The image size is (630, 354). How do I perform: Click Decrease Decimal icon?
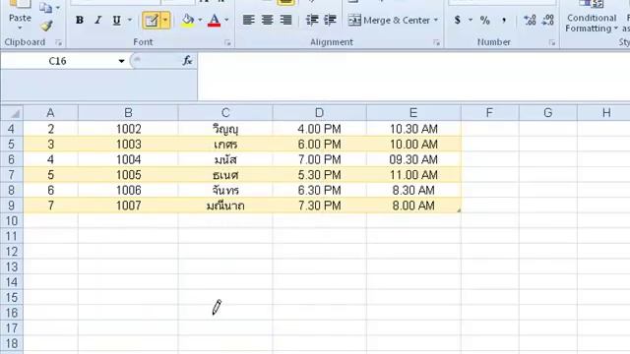548,20
